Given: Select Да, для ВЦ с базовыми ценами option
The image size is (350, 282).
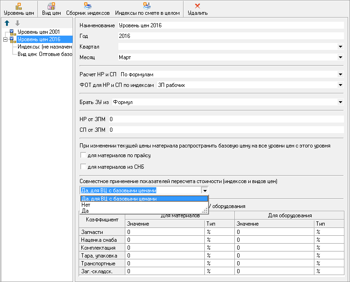Looking at the screenshot, I should pyautogui.click(x=144, y=199).
